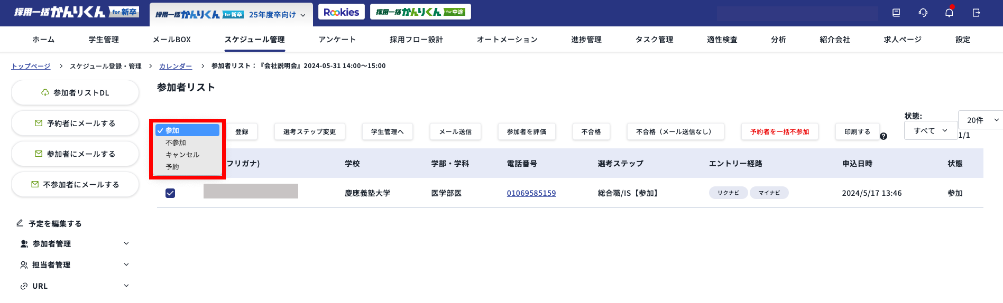Screen dimensions: 1003x303
Task: Click the link chain icon beside URL
Action: click(24, 286)
